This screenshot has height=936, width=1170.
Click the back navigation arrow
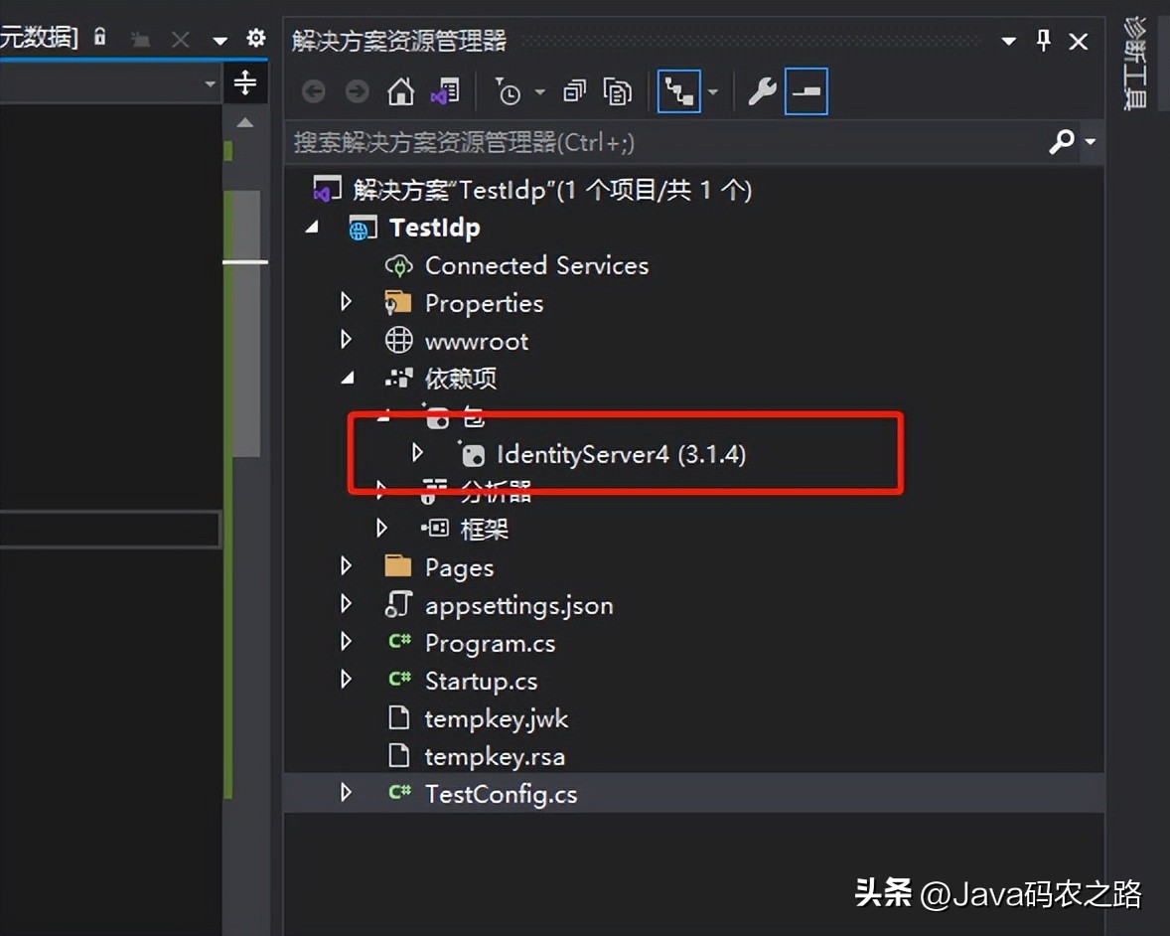[314, 90]
